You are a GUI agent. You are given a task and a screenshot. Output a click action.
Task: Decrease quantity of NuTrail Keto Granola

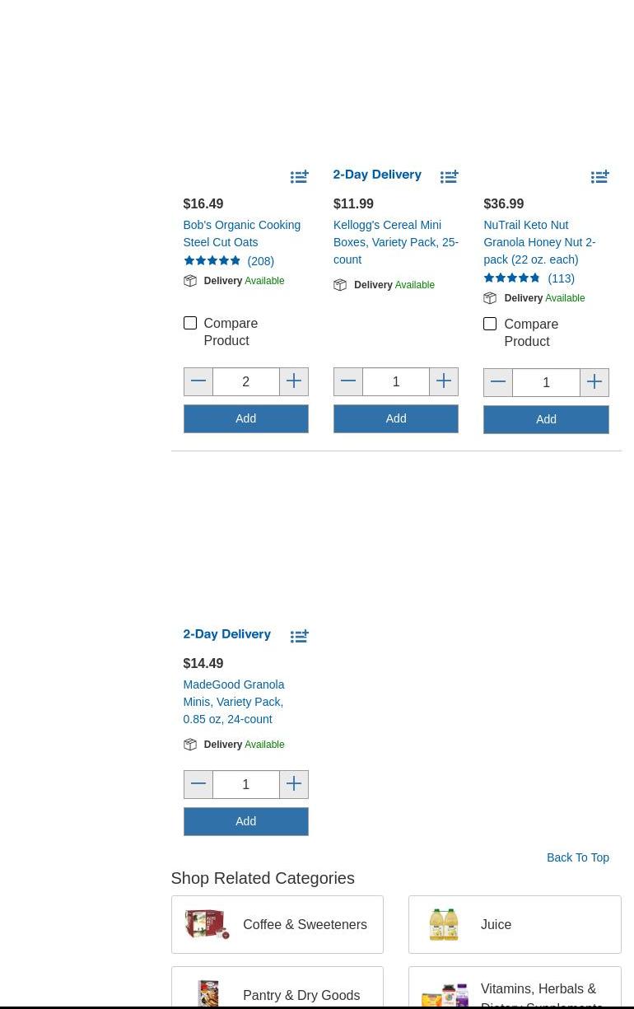(x=498, y=382)
